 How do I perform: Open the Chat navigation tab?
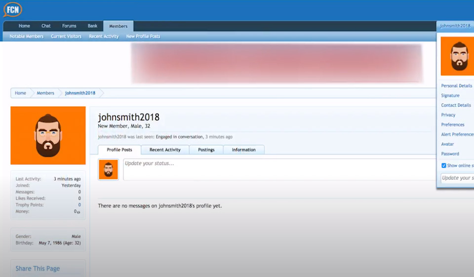(x=46, y=26)
